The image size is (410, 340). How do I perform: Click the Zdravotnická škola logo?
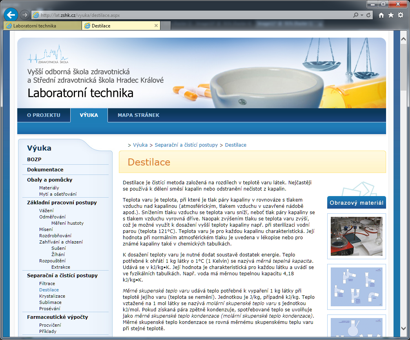coord(48,55)
